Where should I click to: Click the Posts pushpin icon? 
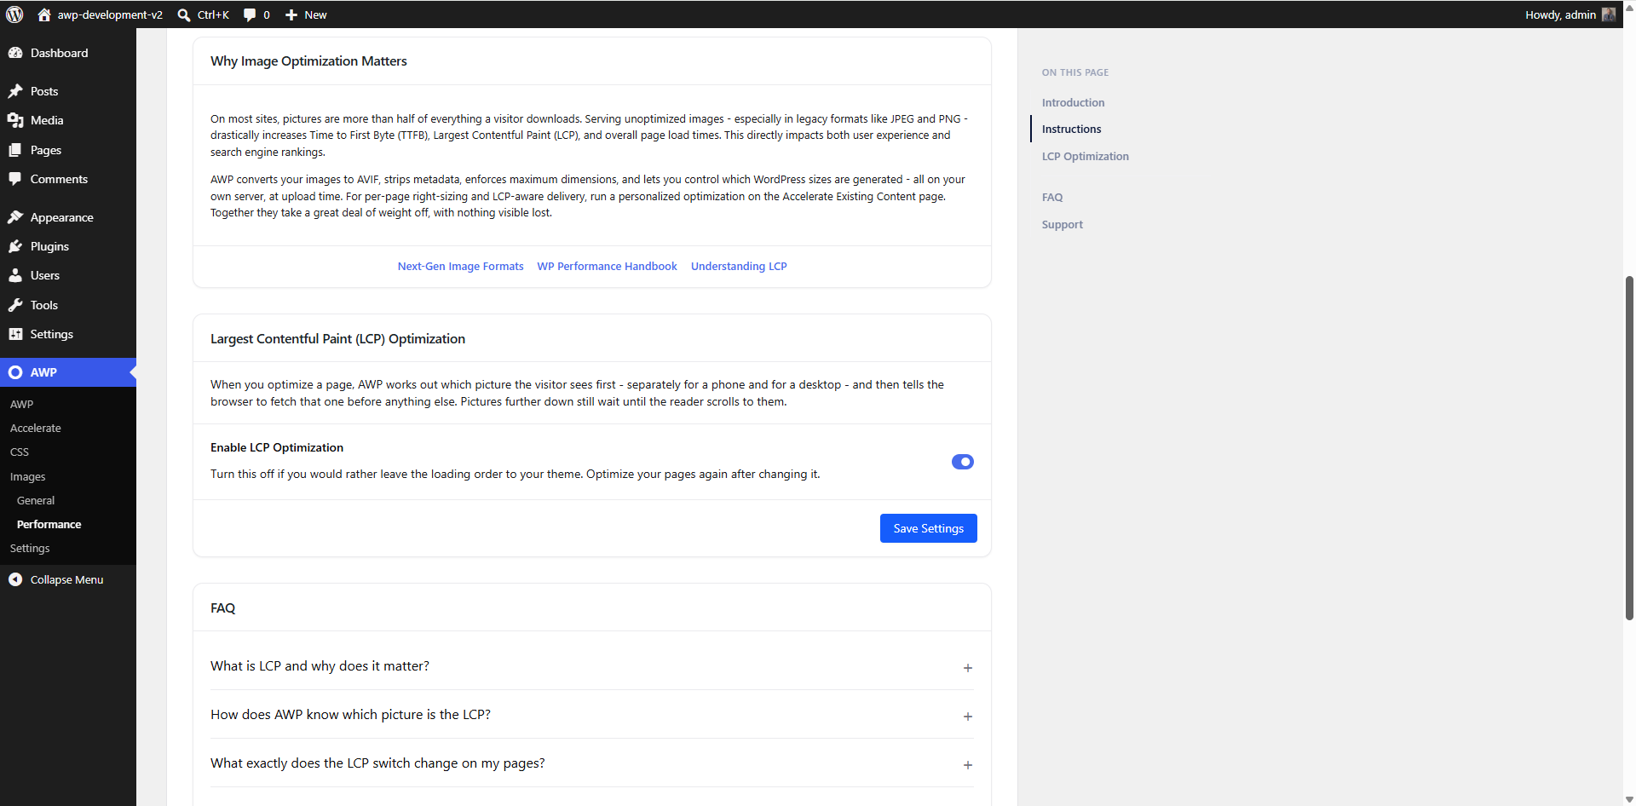(x=15, y=91)
